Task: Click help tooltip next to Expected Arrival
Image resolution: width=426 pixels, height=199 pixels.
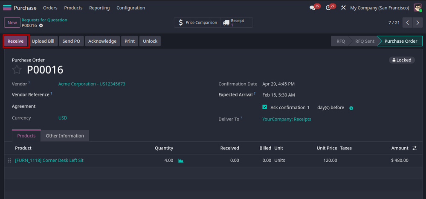Action: coord(255,94)
